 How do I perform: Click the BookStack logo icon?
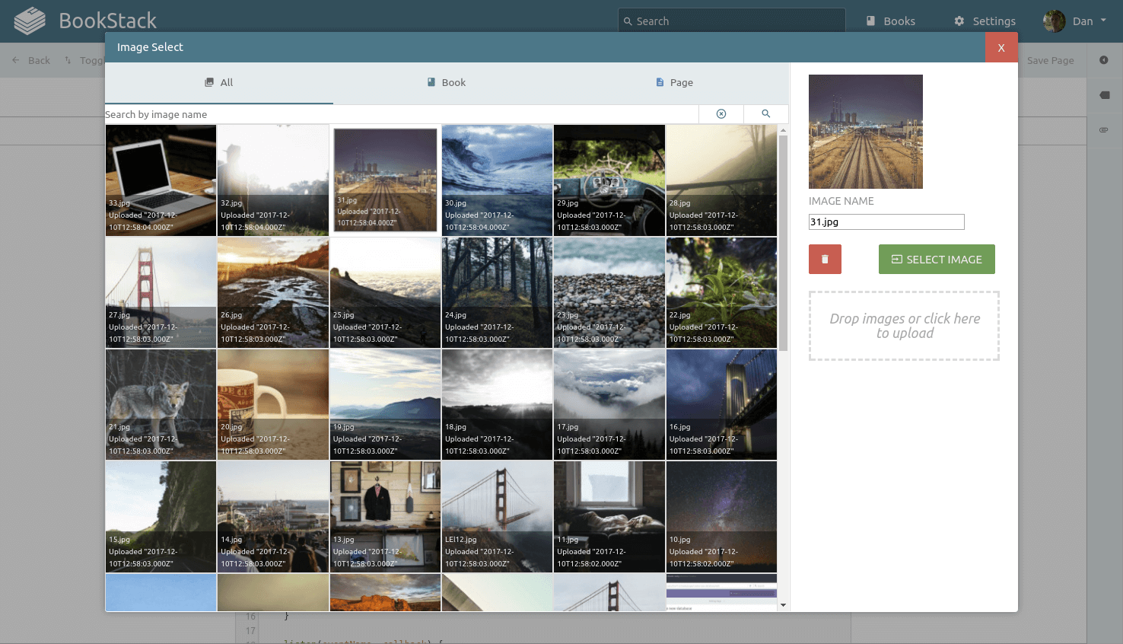(30, 21)
